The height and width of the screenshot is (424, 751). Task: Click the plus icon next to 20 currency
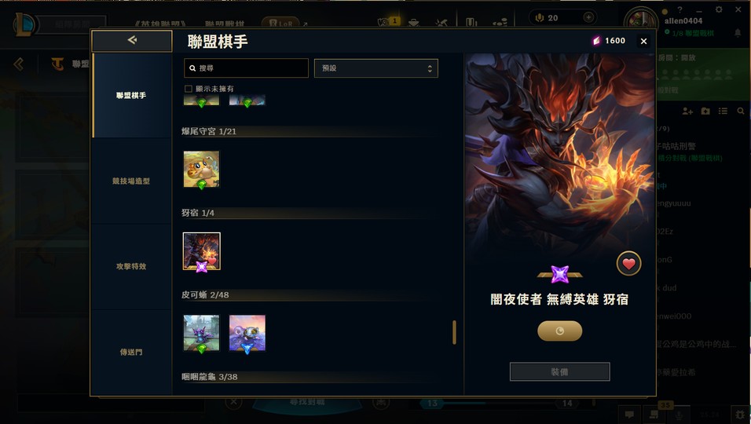coord(588,18)
